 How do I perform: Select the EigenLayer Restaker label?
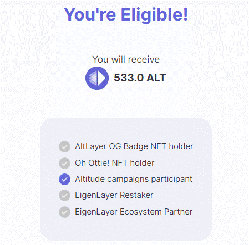114,195
